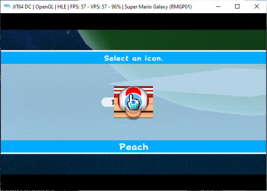
Task: Click the file number 1 pill label
Action: point(108,102)
